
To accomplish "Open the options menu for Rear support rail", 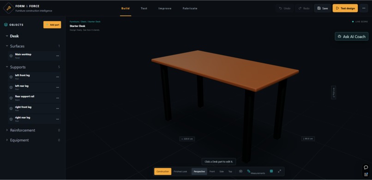I will [x=57, y=98].
